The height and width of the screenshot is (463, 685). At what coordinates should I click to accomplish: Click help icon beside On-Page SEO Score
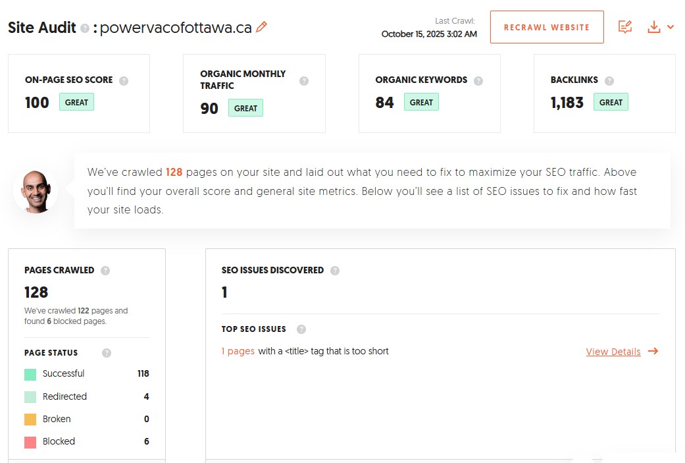(x=124, y=80)
